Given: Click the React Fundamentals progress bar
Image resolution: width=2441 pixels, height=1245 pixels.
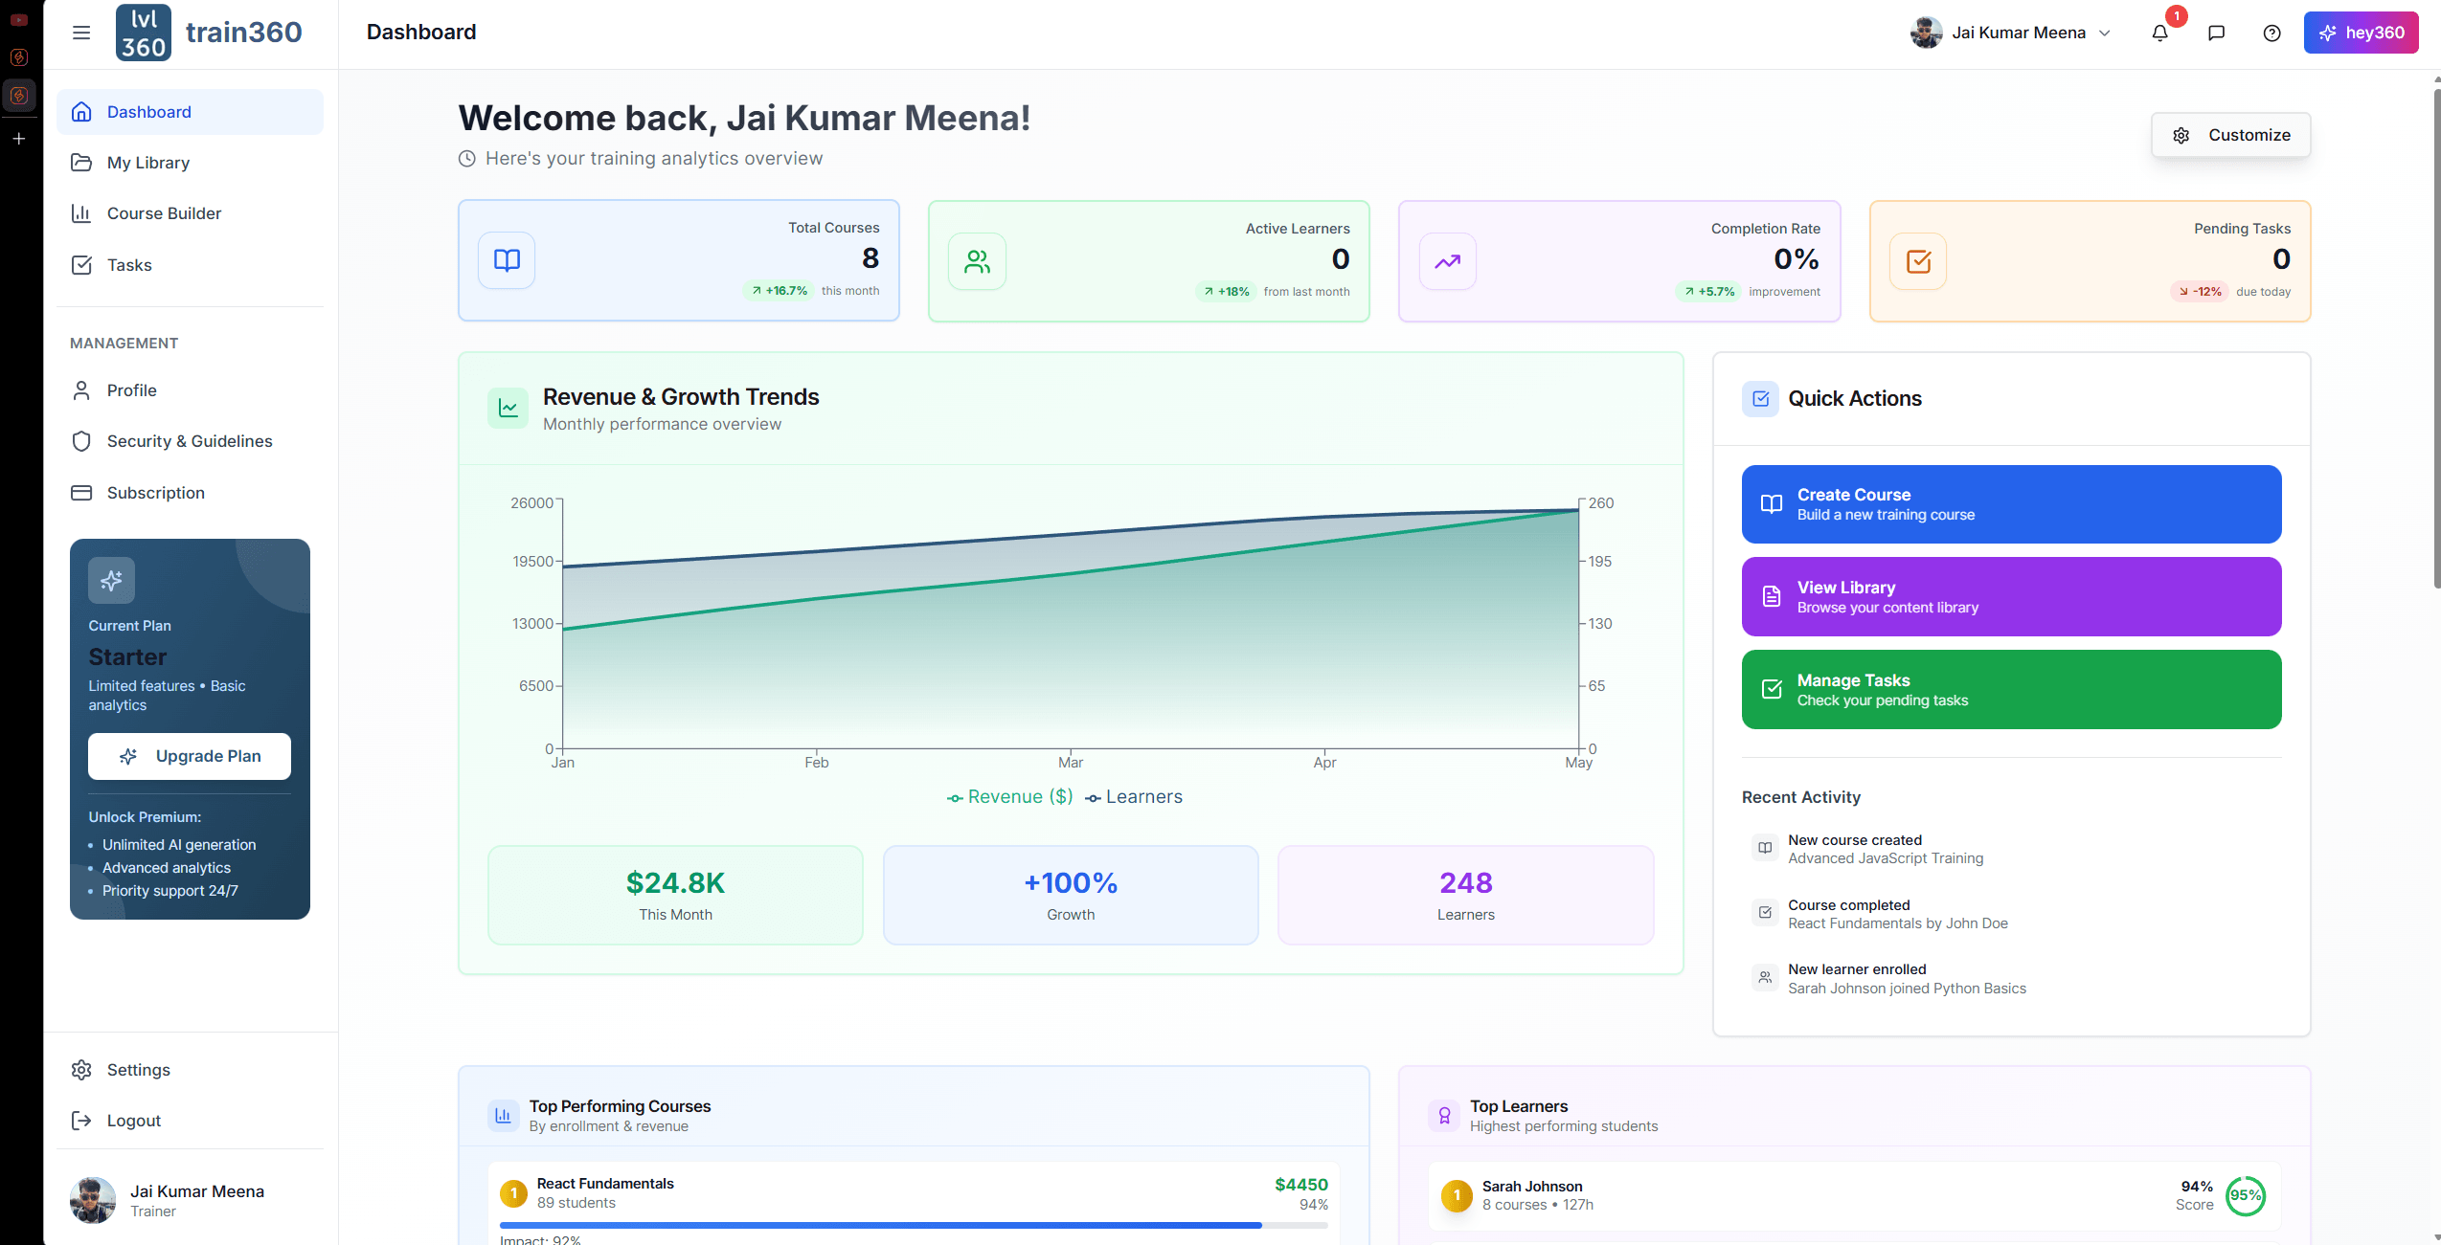Looking at the screenshot, I should (x=913, y=1225).
